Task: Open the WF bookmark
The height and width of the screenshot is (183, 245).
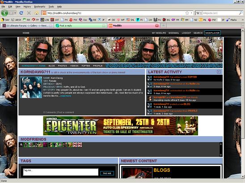Action: [121, 20]
